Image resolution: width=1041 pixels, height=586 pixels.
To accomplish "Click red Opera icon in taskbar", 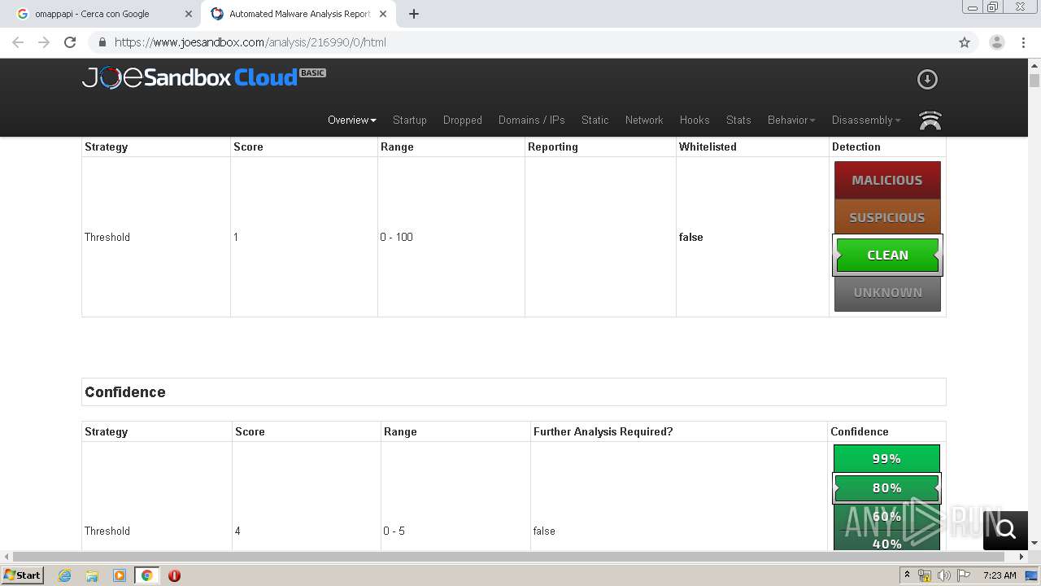I will pos(174,575).
